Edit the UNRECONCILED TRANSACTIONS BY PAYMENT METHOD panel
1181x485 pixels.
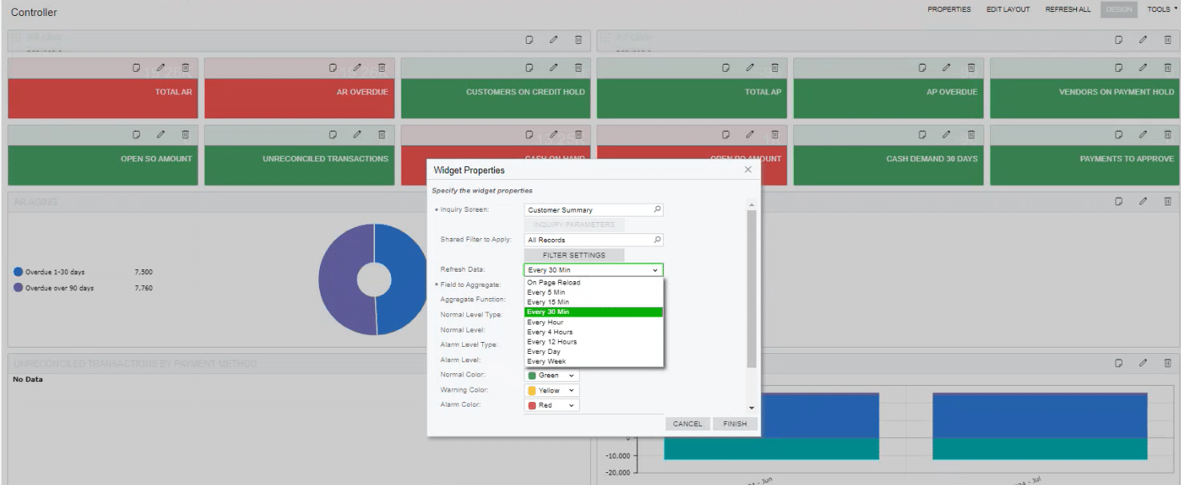point(1143,362)
